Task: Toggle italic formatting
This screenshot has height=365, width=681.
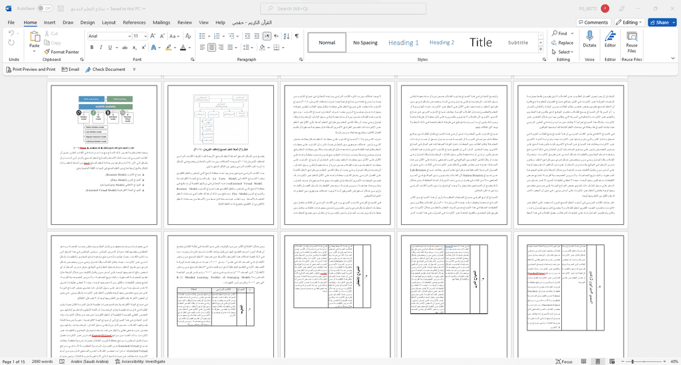Action: (101, 48)
